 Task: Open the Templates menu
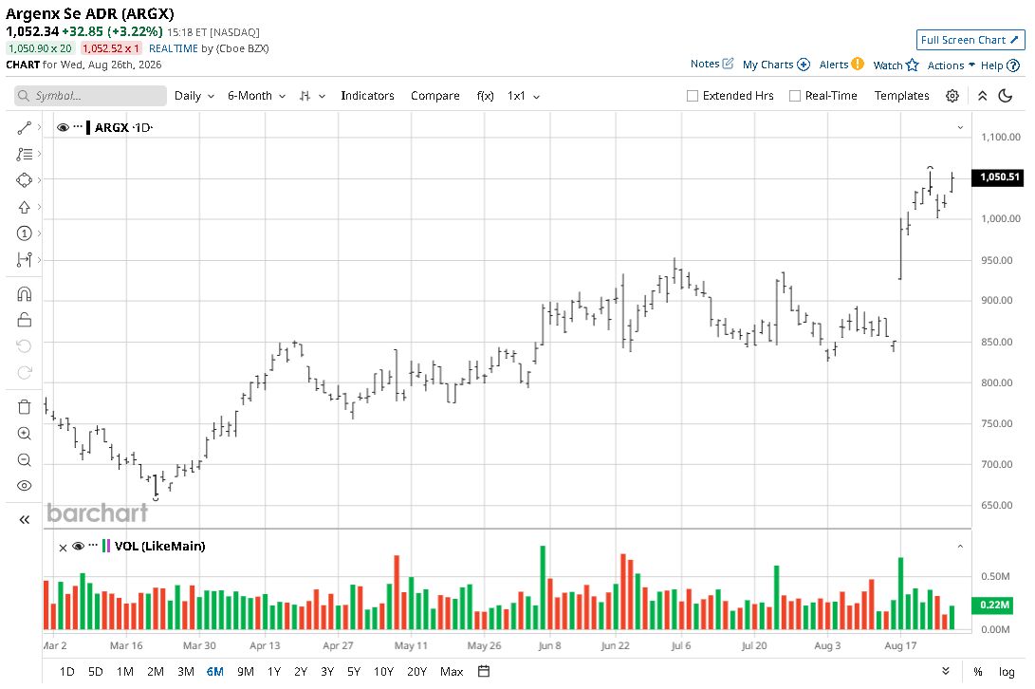click(901, 96)
